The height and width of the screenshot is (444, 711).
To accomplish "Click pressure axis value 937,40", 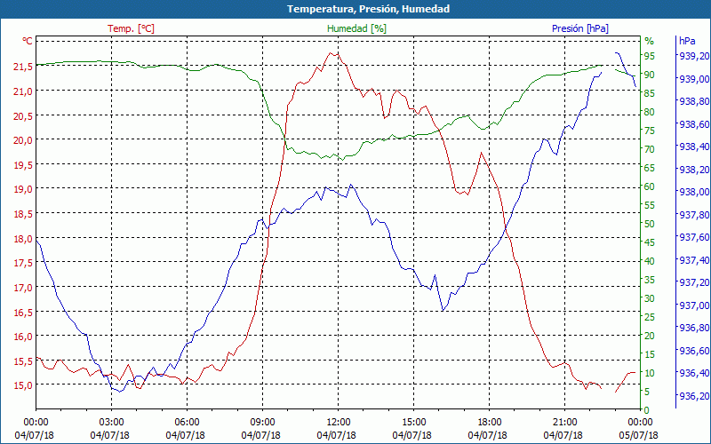I will click(692, 260).
